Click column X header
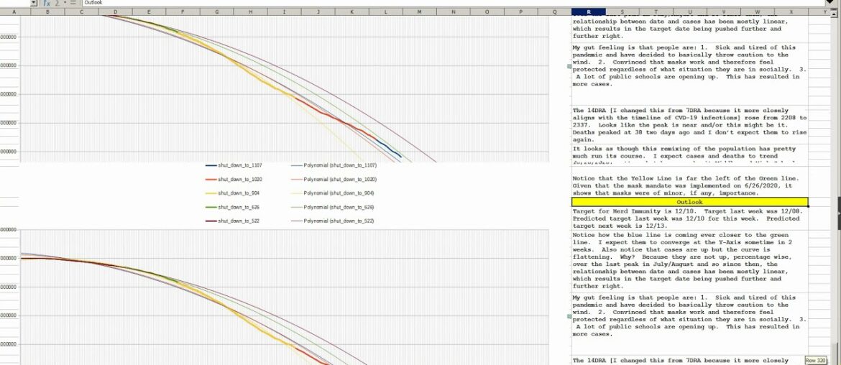Viewport: 841px width, 365px height. click(x=791, y=11)
